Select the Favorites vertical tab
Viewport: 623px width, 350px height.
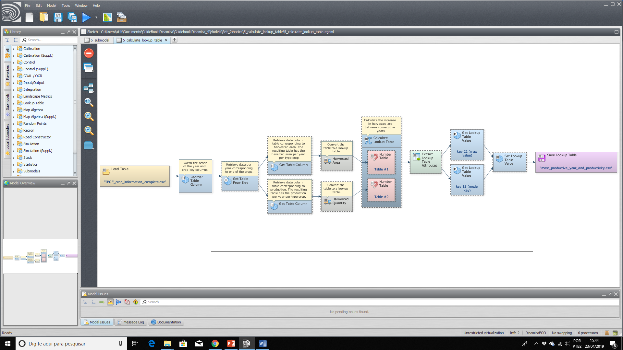click(7, 76)
